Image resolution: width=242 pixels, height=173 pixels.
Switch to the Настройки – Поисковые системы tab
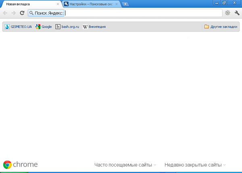91,4
